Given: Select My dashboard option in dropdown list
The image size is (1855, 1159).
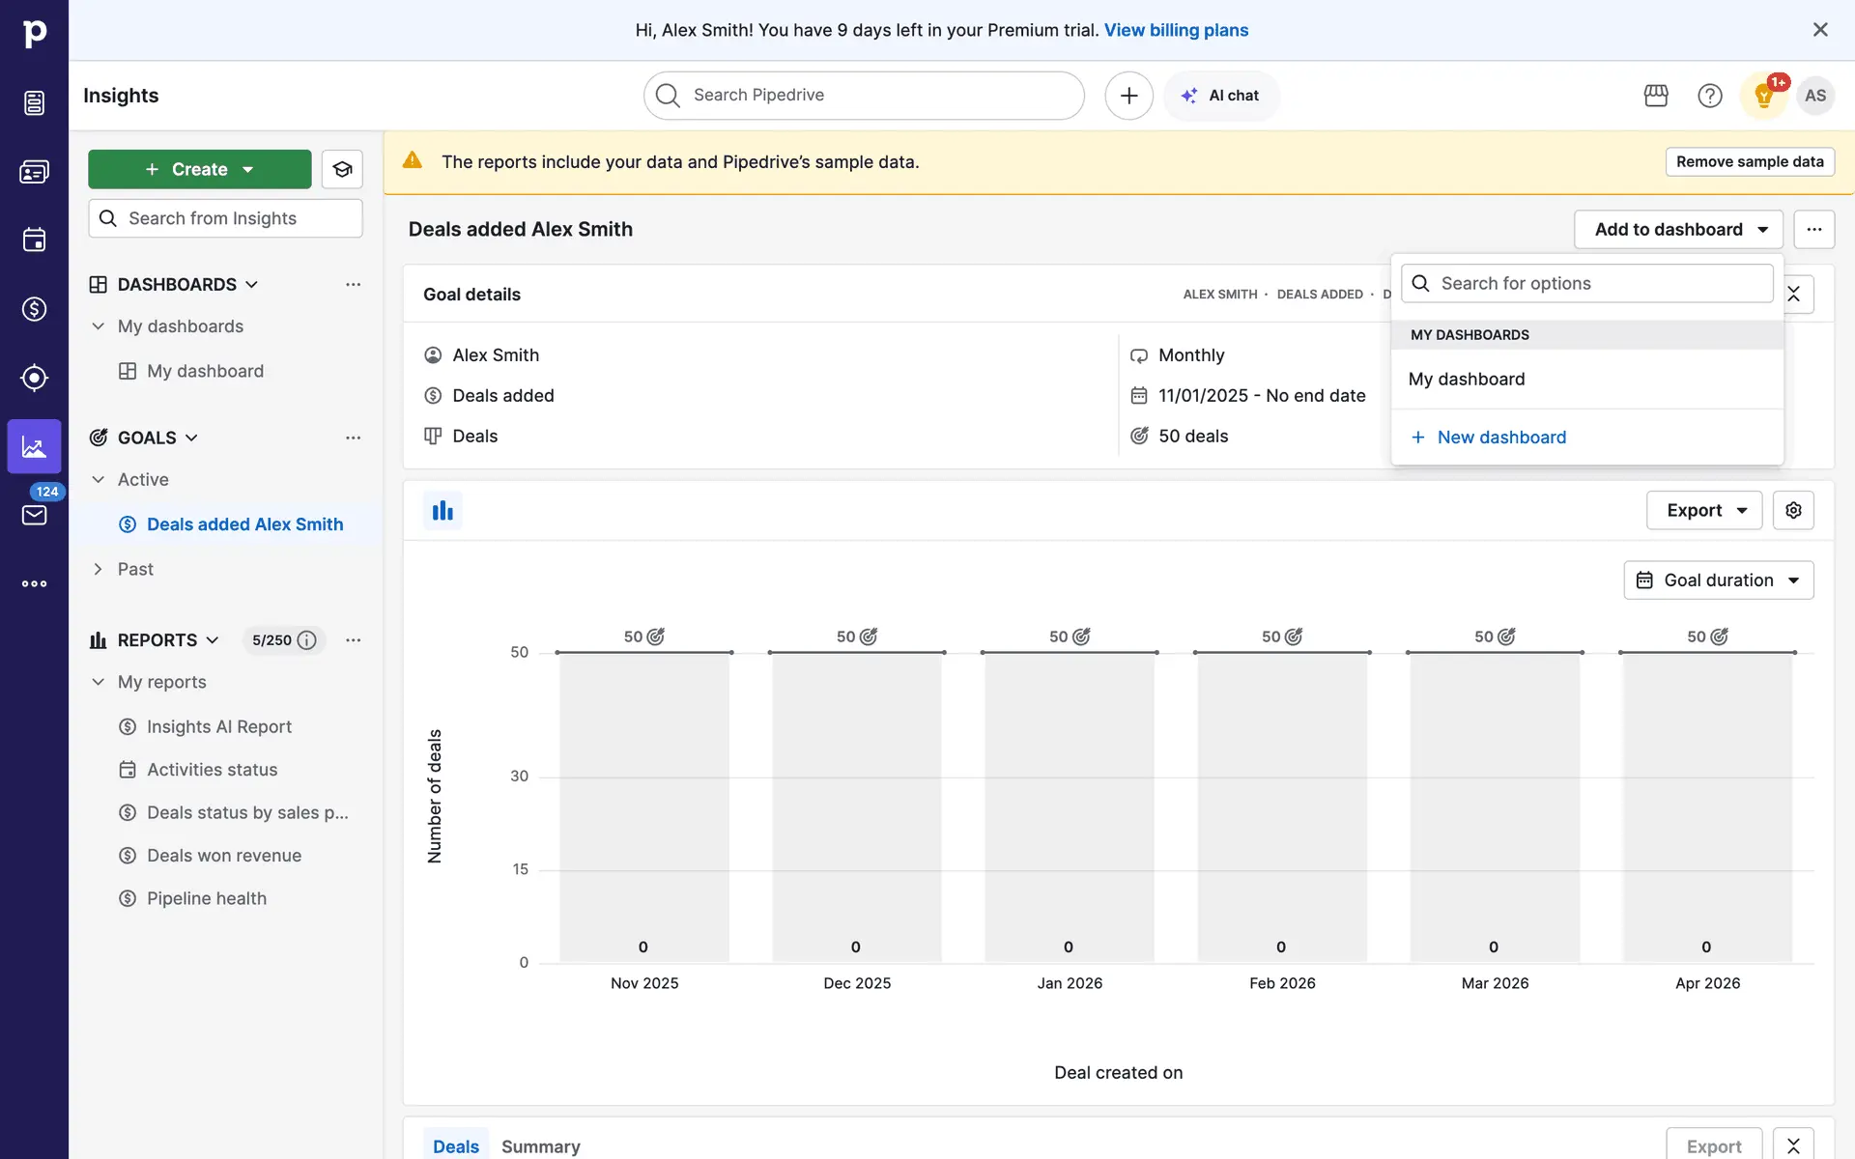Looking at the screenshot, I should point(1467,379).
